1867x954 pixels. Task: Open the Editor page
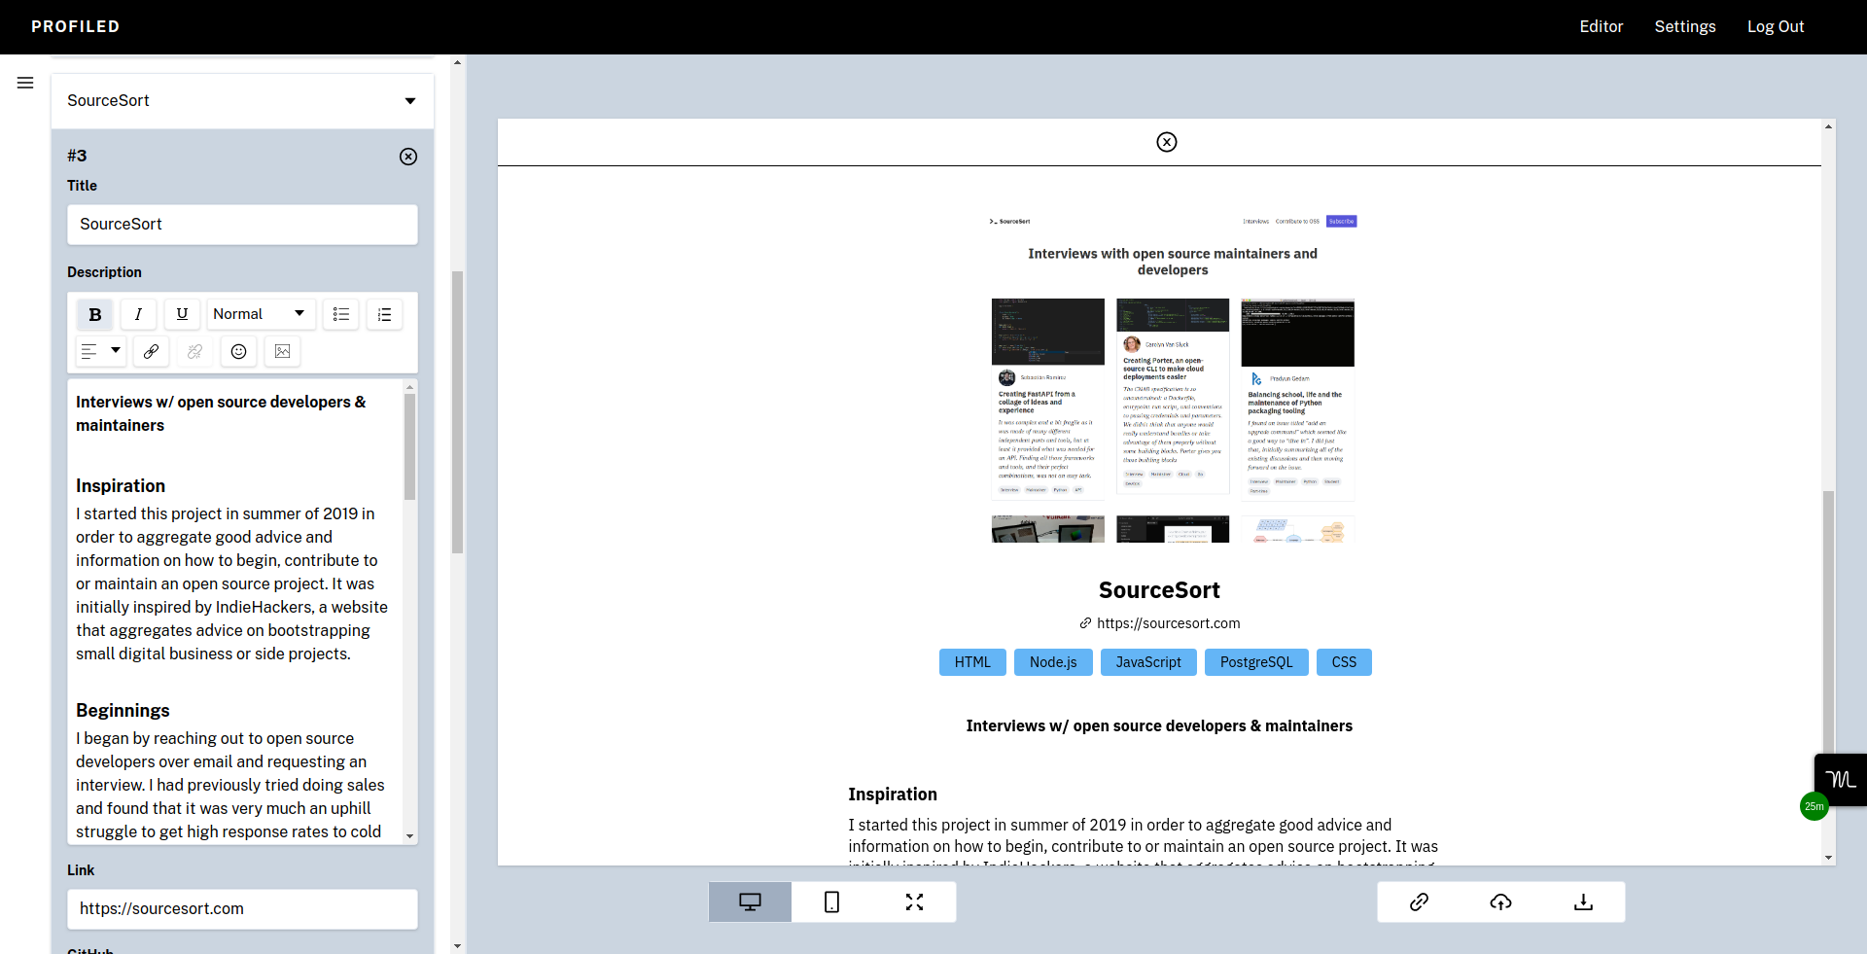tap(1601, 27)
